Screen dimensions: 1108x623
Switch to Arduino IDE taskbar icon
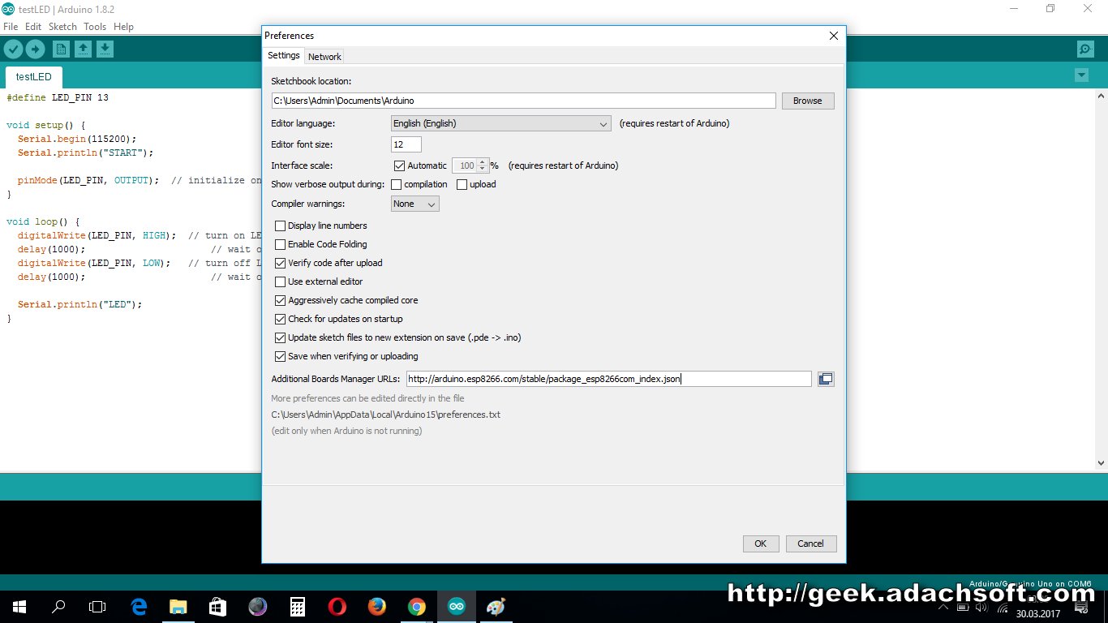457,606
